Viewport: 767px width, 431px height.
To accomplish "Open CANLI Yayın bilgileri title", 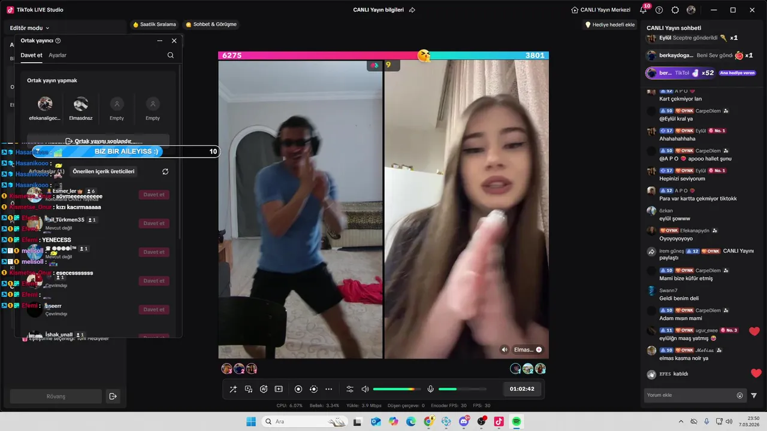I will pyautogui.click(x=379, y=10).
